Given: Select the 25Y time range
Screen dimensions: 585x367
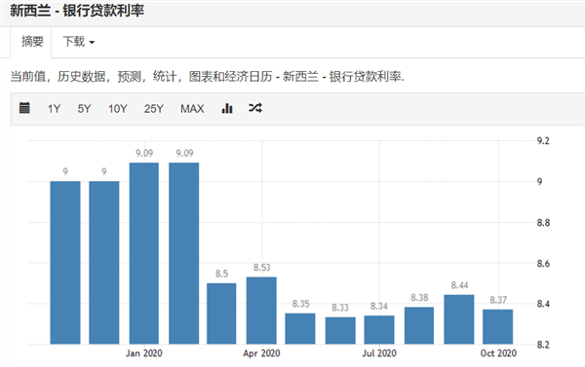Looking at the screenshot, I should tap(154, 109).
